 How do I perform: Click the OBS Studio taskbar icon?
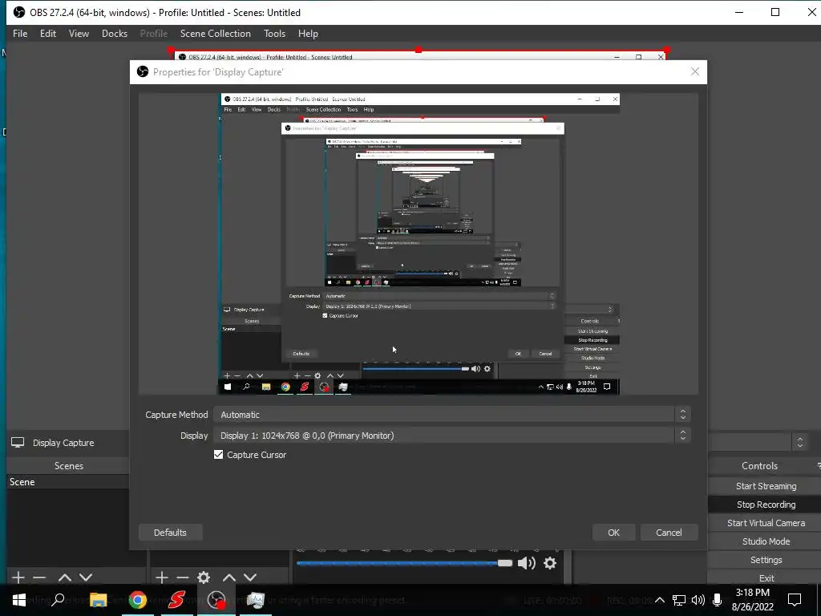click(216, 600)
